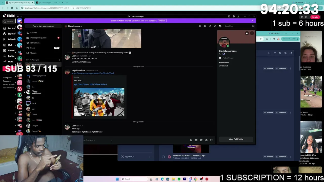Open the YouTube link in chat
The width and height of the screenshot is (324, 182).
coord(93,73)
